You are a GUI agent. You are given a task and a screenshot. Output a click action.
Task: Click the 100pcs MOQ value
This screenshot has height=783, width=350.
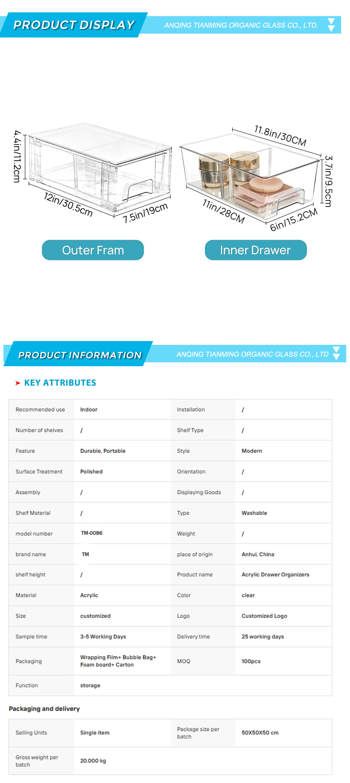tap(251, 661)
